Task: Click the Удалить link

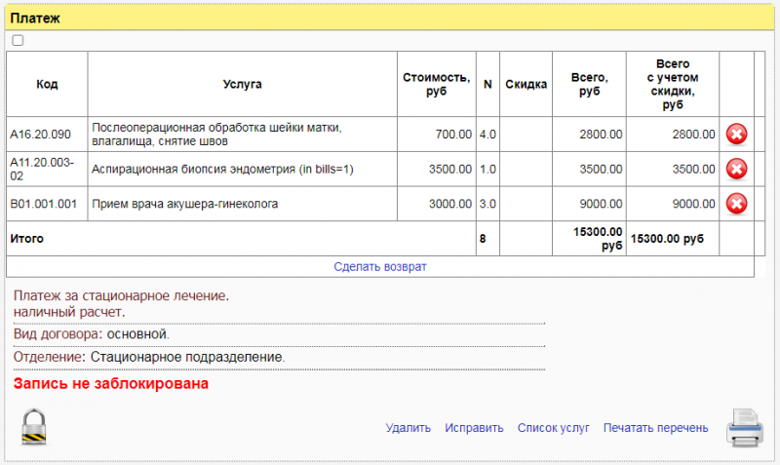Action: click(408, 428)
